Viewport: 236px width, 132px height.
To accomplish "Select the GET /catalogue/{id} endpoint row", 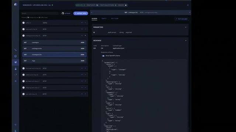I will point(55,55).
